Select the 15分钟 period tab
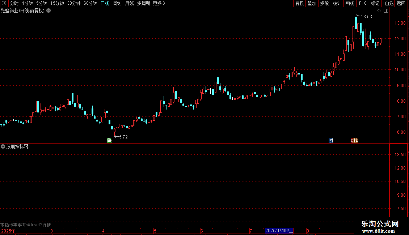The image size is (409, 235). pyautogui.click(x=57, y=3)
